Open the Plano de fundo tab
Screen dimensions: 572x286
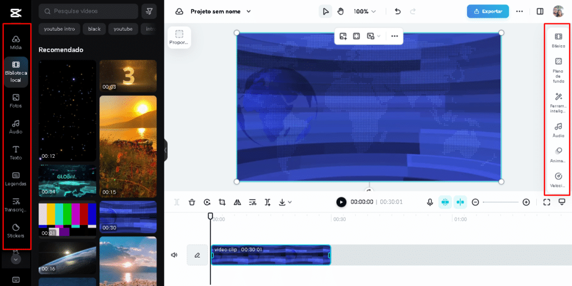[x=558, y=71]
